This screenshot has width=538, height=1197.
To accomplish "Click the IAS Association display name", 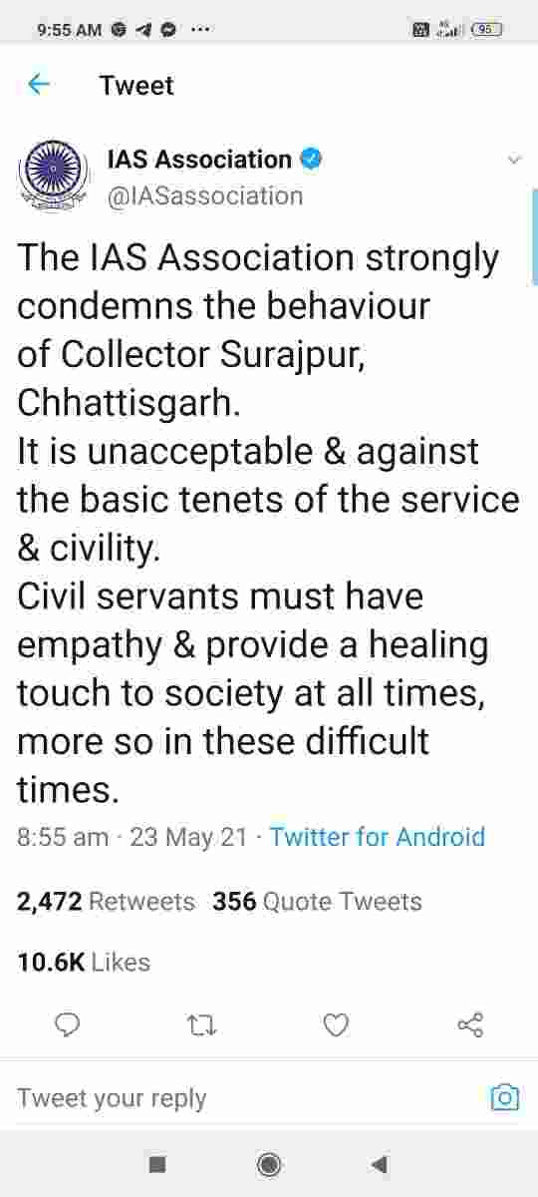I will click(x=199, y=159).
